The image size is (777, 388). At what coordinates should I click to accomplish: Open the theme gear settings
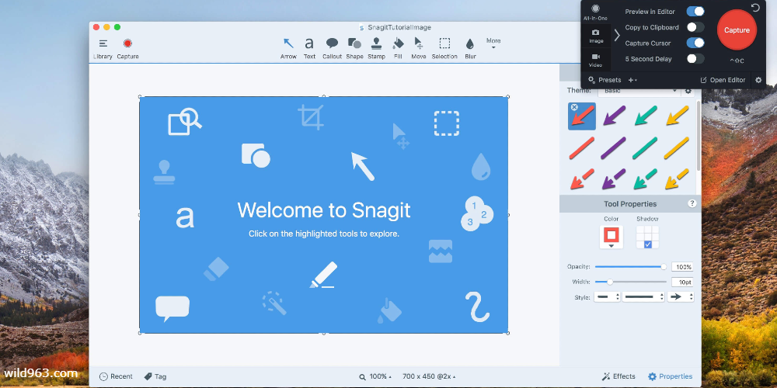[x=688, y=91]
